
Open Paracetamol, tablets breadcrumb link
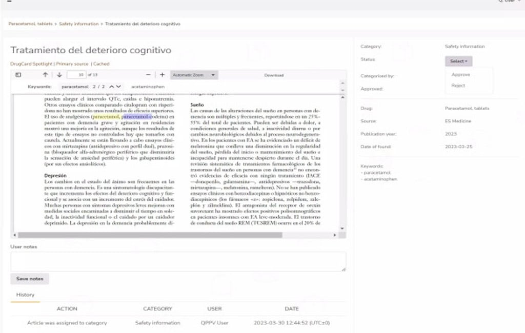30,24
